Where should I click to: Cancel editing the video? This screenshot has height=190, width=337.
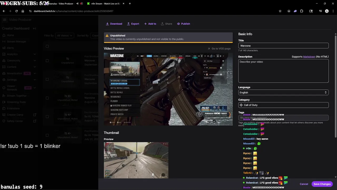(x=304, y=184)
